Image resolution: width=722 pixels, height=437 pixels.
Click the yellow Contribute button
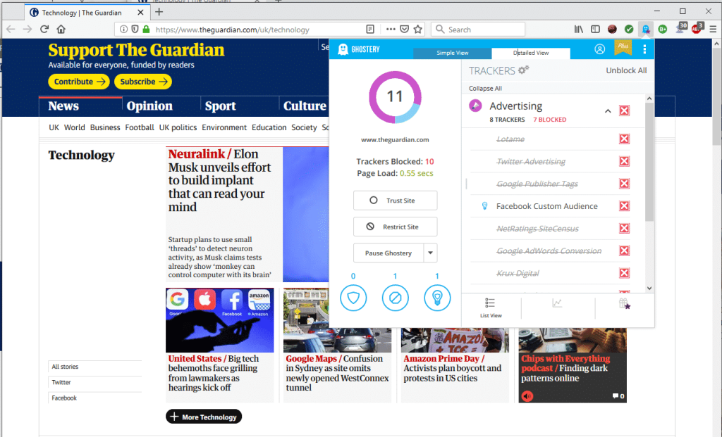tap(79, 82)
